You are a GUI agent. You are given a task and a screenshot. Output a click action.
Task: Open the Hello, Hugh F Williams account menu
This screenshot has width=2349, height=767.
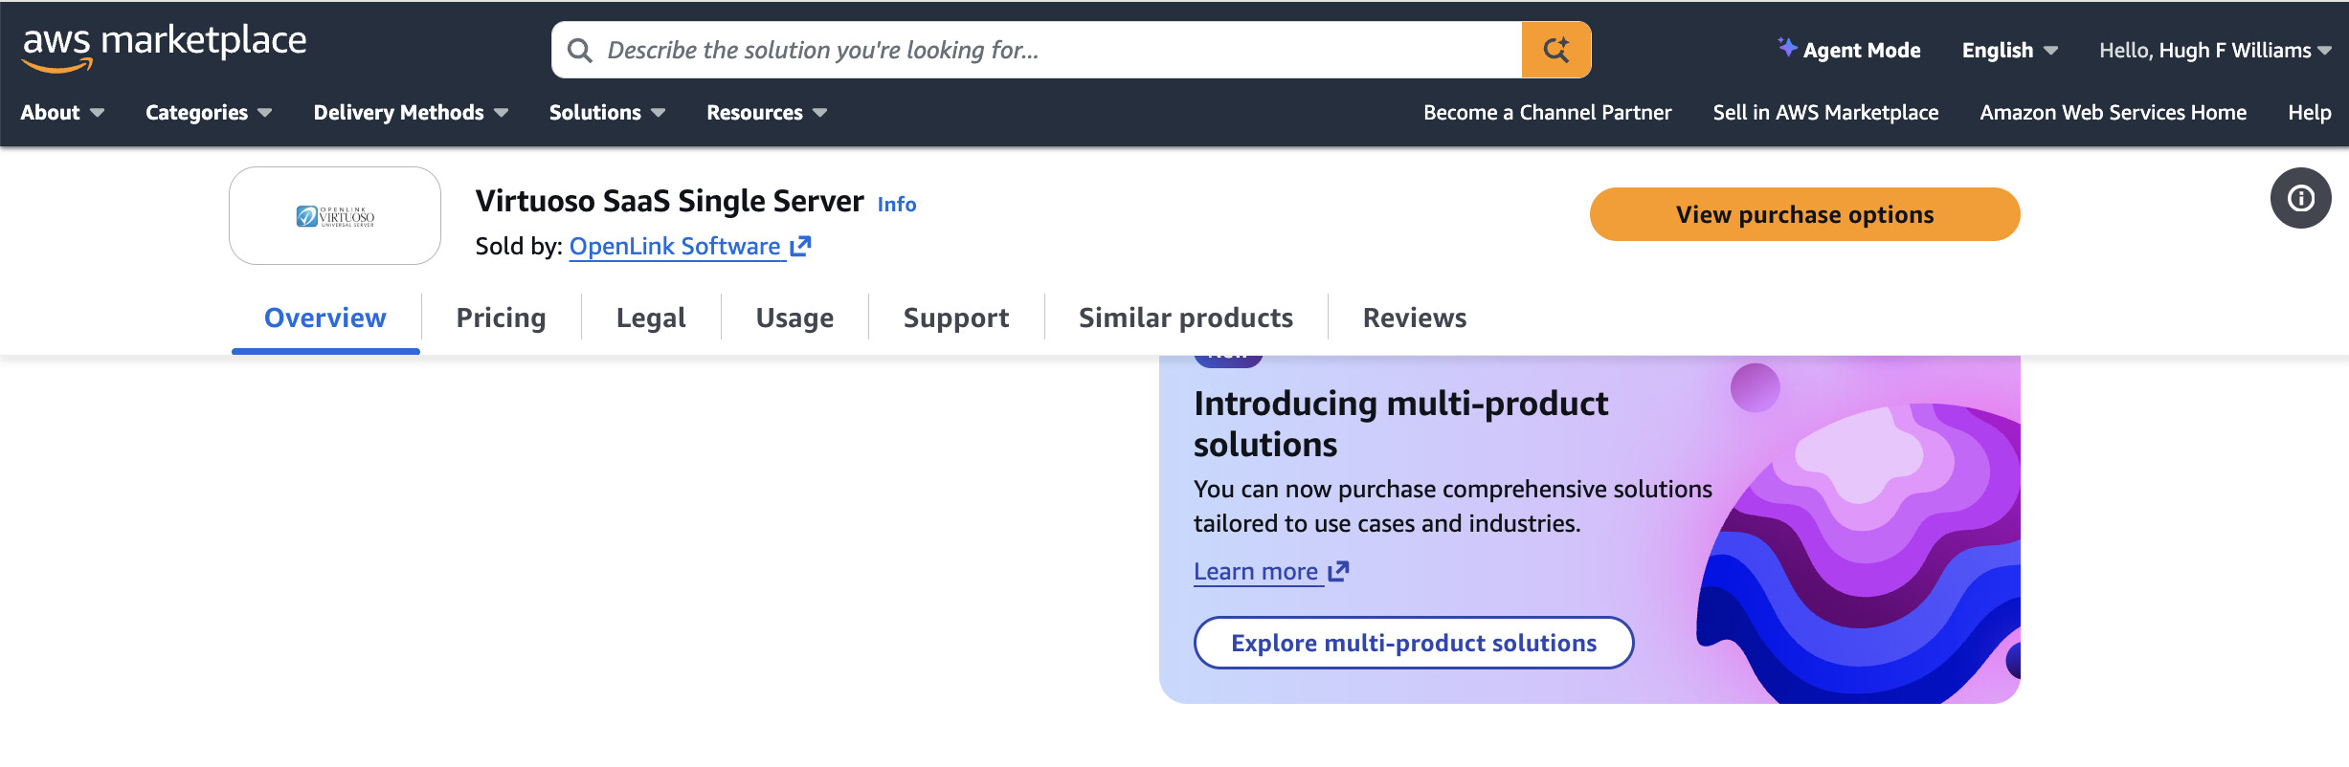(2215, 51)
